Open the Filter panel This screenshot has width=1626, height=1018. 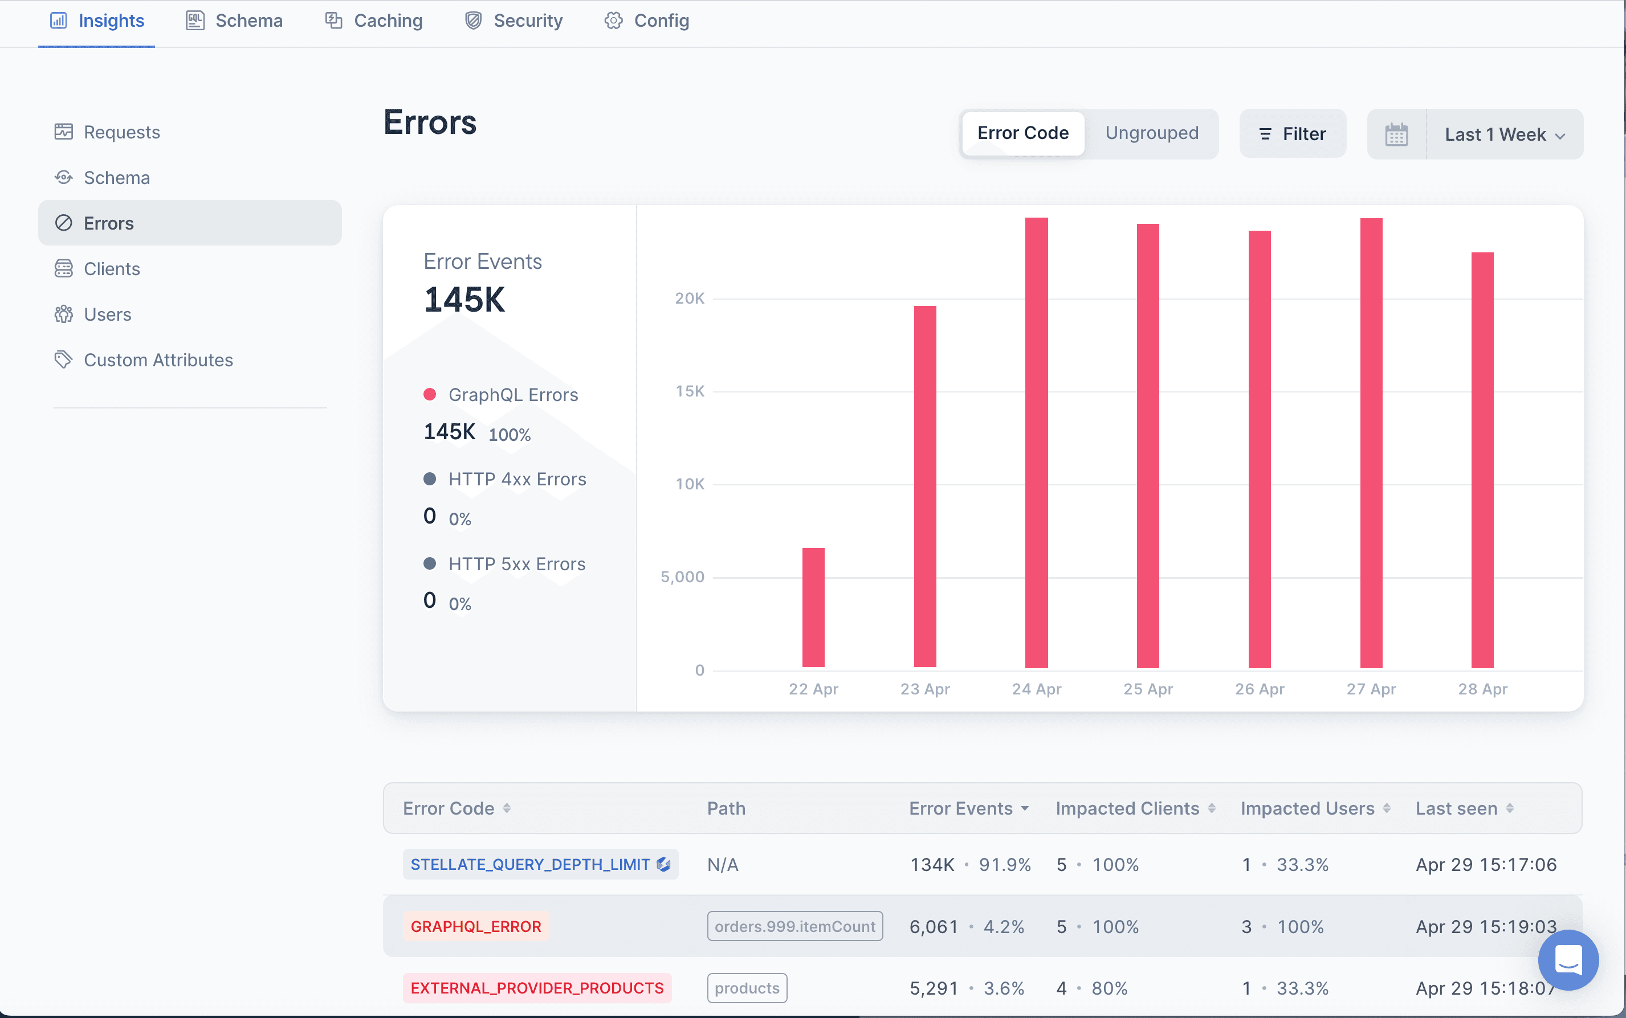click(x=1293, y=133)
